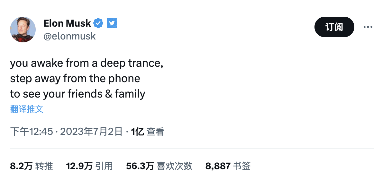Click the blue verified checkmark badge
The image size is (382, 181).
coord(98,23)
